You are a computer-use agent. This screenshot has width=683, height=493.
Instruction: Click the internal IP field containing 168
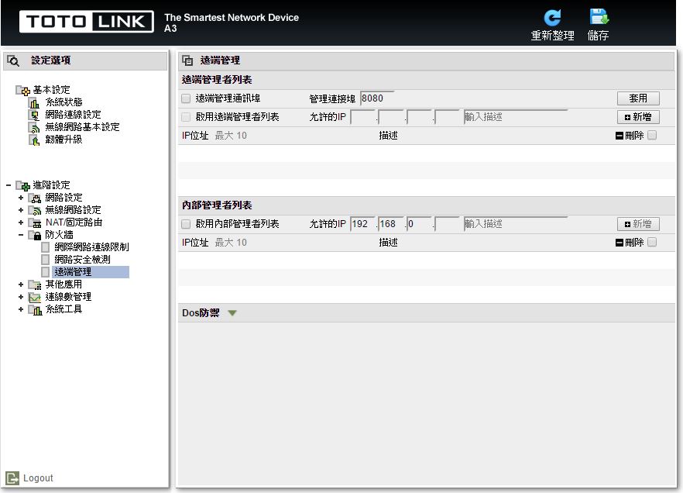pyautogui.click(x=391, y=224)
